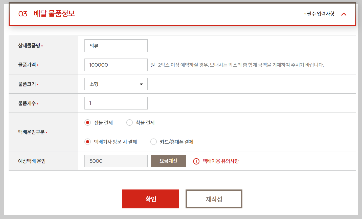Screen dimensions: 362x219
Task: Select the 선불 결제 radio button
Action: [87, 123]
